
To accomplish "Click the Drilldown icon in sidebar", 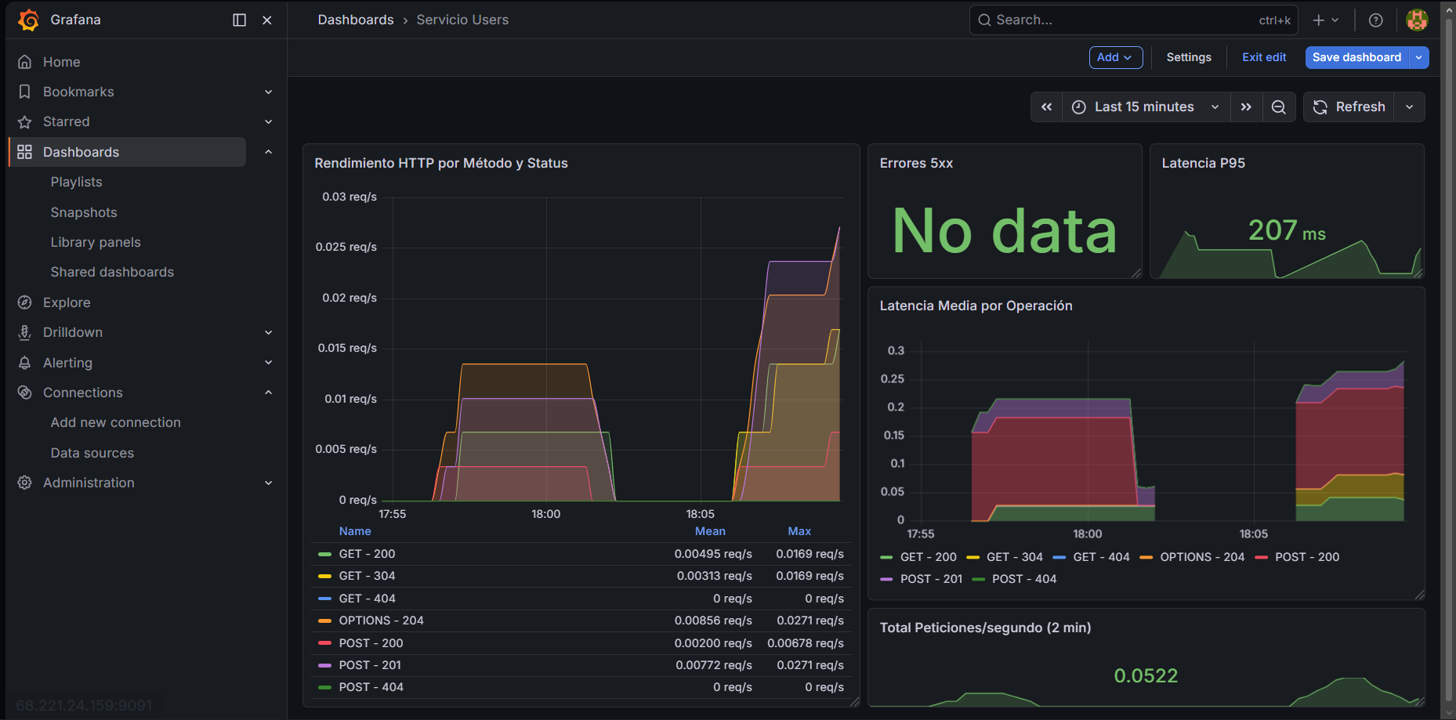I will pyautogui.click(x=25, y=332).
